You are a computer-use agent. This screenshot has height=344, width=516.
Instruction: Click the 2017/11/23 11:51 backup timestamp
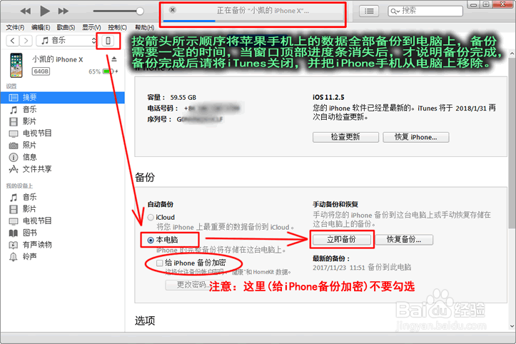pyautogui.click(x=338, y=268)
